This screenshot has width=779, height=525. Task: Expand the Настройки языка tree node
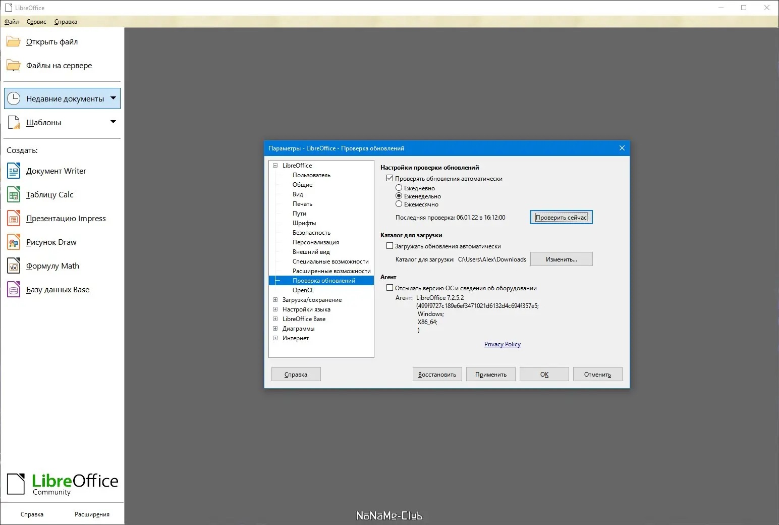coord(275,309)
